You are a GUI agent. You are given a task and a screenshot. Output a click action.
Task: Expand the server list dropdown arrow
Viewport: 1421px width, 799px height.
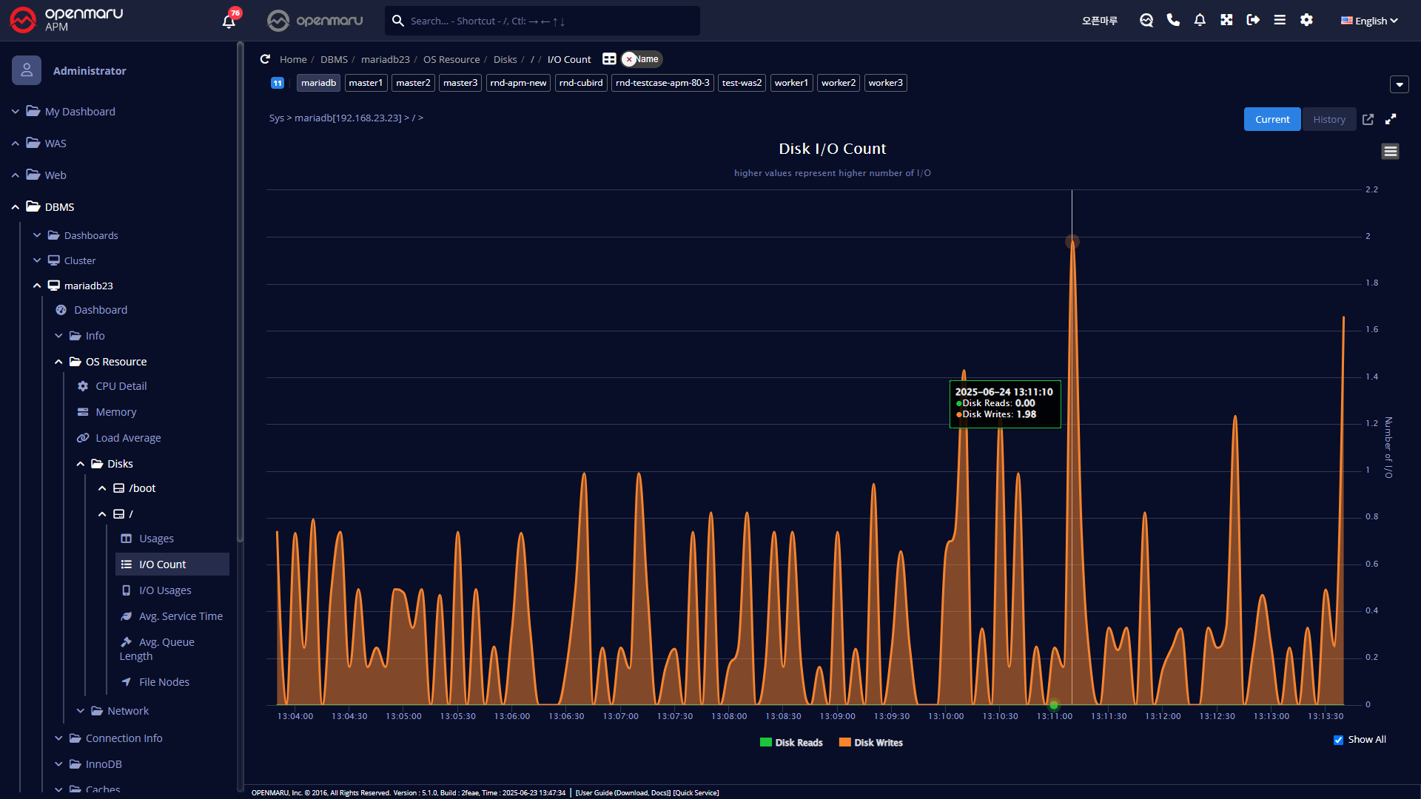(x=1399, y=84)
